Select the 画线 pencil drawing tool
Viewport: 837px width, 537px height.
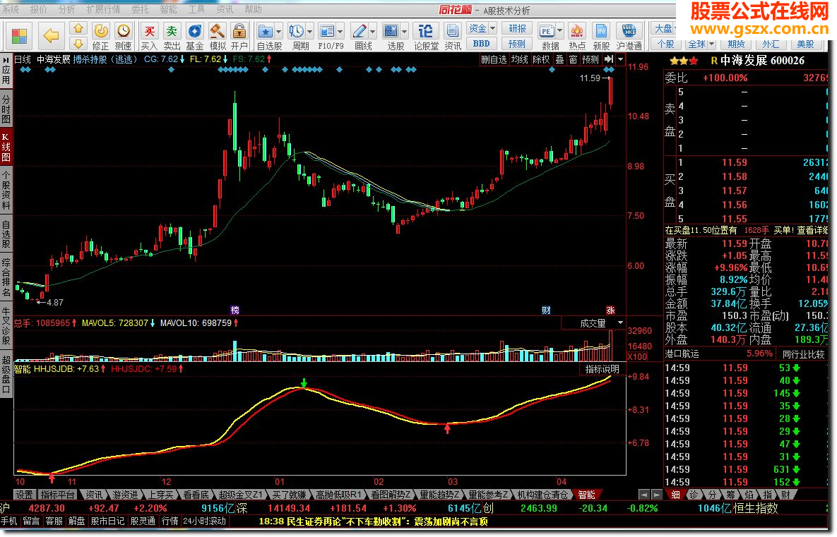click(x=360, y=31)
